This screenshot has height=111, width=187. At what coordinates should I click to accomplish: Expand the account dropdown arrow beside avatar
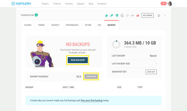(x=174, y=4)
